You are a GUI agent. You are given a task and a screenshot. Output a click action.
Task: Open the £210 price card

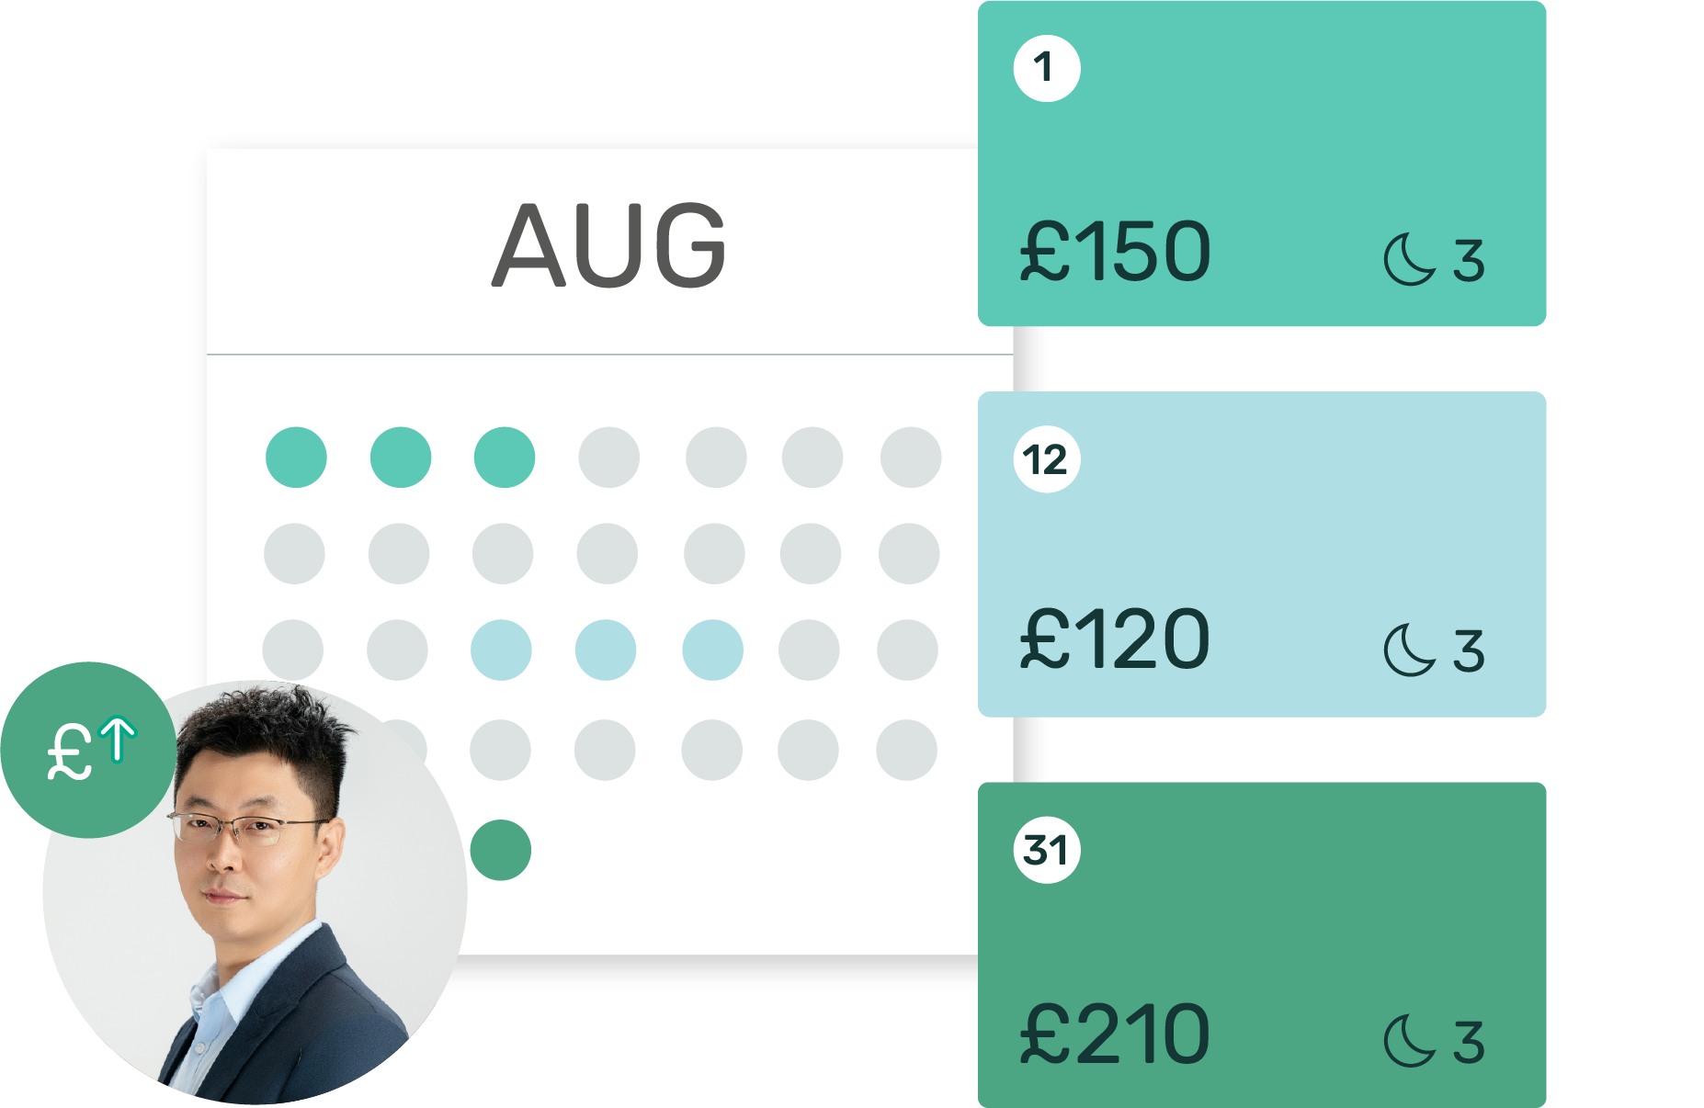[x=1262, y=944]
